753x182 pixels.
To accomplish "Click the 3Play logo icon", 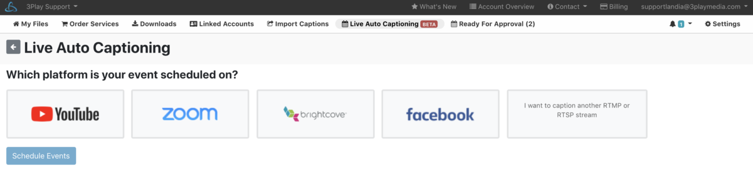I will click(x=10, y=7).
